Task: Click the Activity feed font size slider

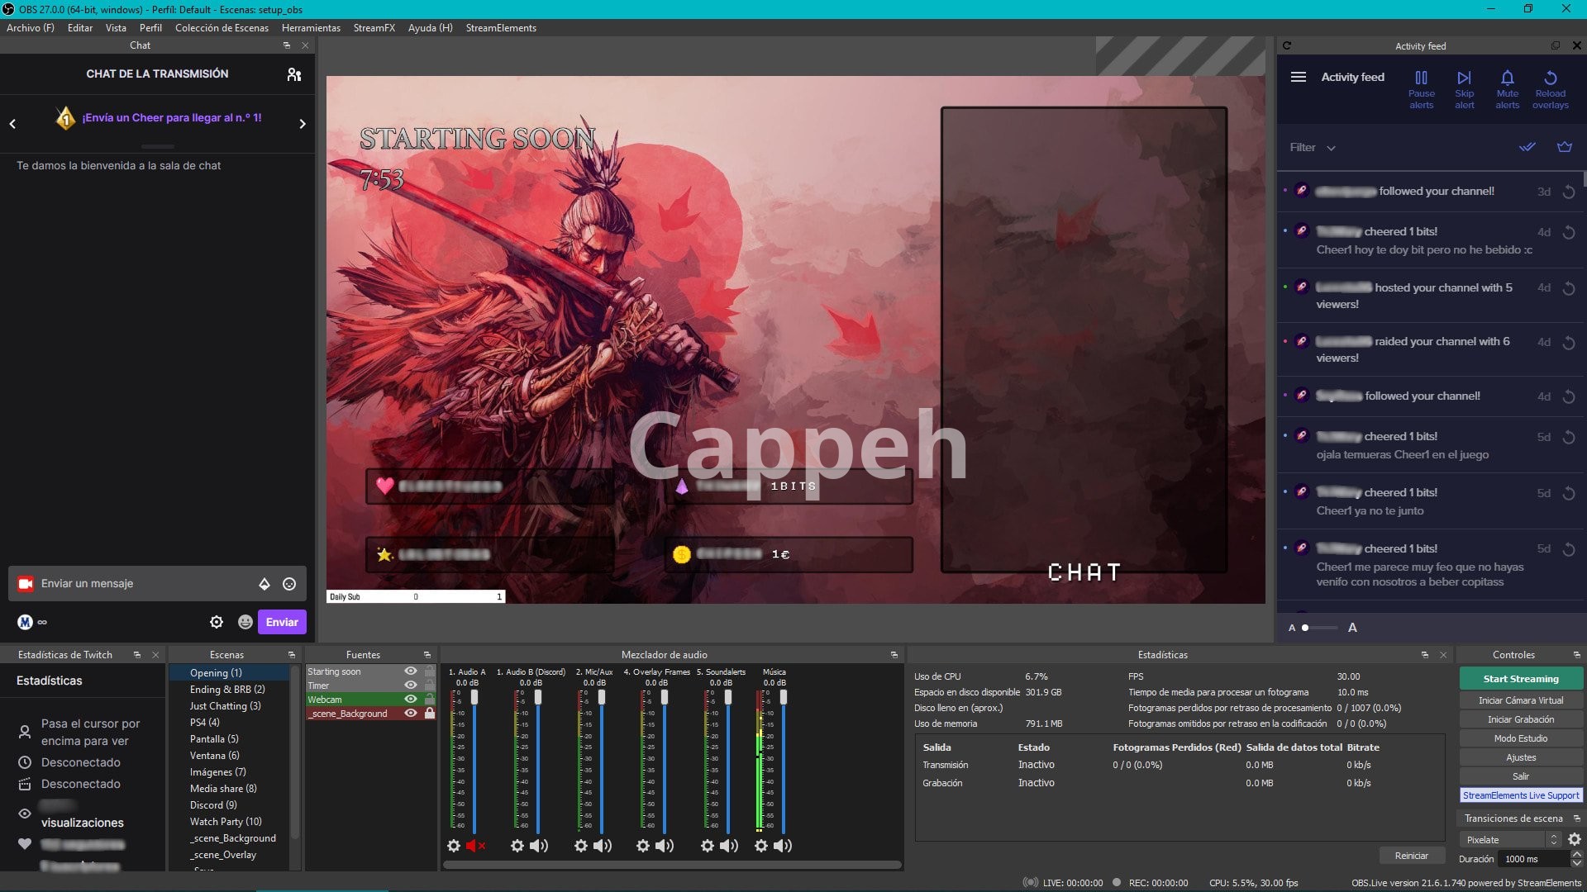Action: click(x=1320, y=628)
